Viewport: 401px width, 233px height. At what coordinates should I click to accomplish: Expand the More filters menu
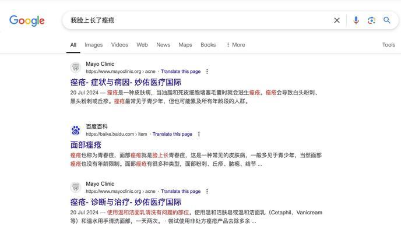pos(236,45)
